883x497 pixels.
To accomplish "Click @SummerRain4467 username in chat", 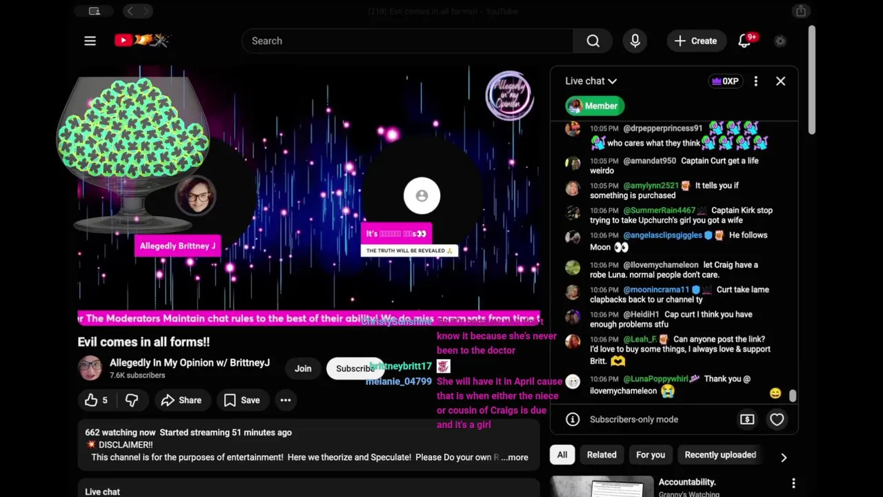I will [x=659, y=211].
